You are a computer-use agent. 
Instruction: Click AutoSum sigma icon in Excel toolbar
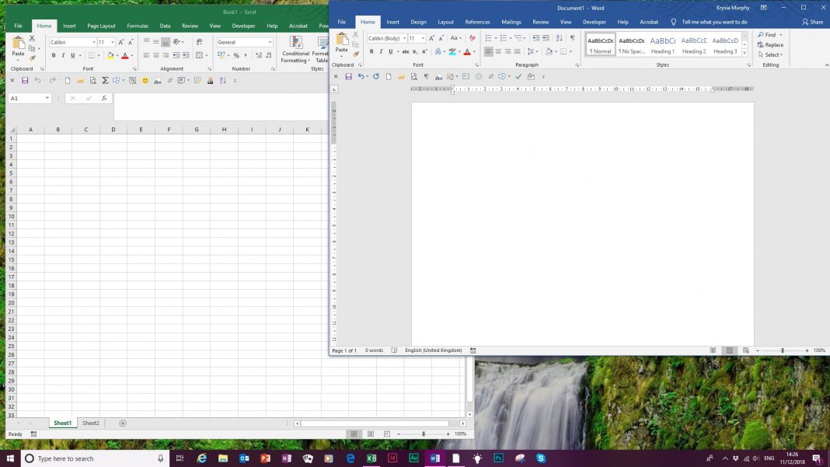[x=105, y=80]
